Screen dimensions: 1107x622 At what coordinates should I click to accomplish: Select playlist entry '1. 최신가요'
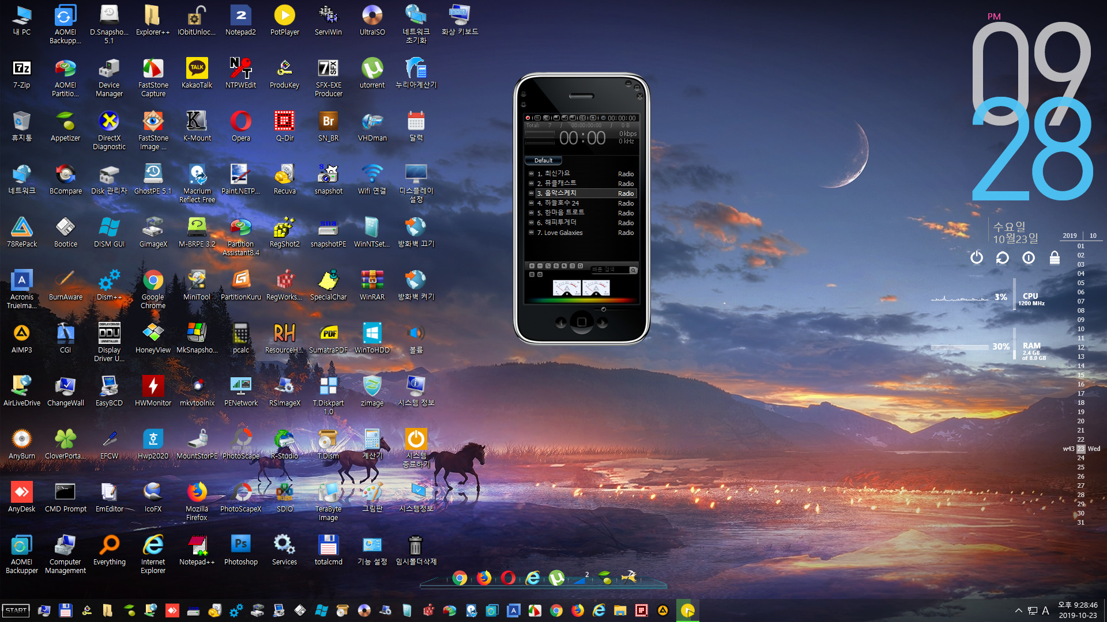pyautogui.click(x=582, y=173)
